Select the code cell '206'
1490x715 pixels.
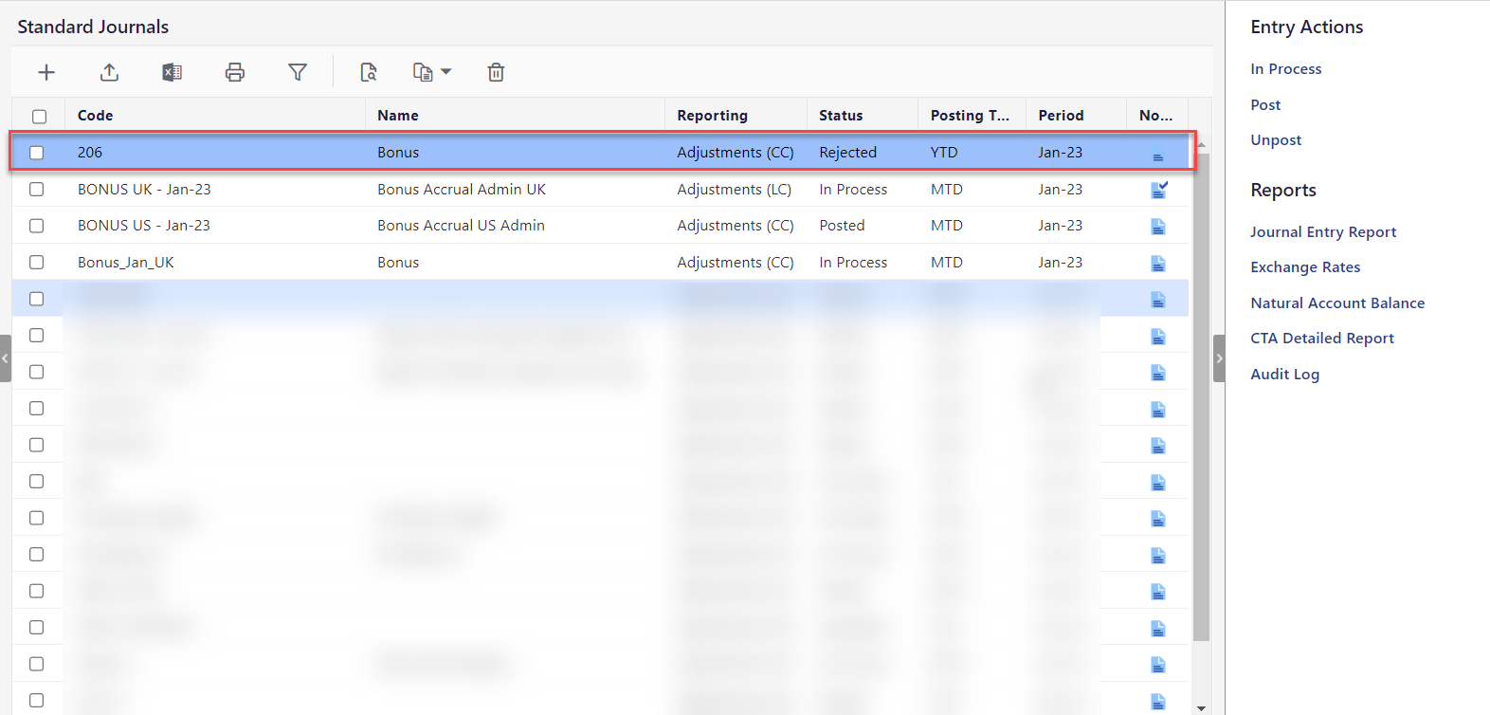pyautogui.click(x=90, y=152)
